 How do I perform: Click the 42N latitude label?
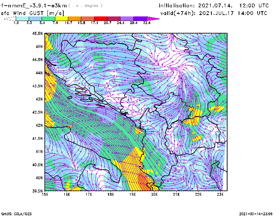[39, 125]
